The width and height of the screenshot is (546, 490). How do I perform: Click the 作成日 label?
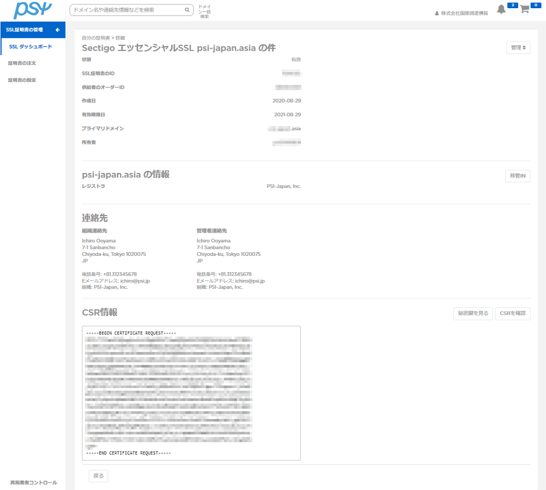pos(89,101)
